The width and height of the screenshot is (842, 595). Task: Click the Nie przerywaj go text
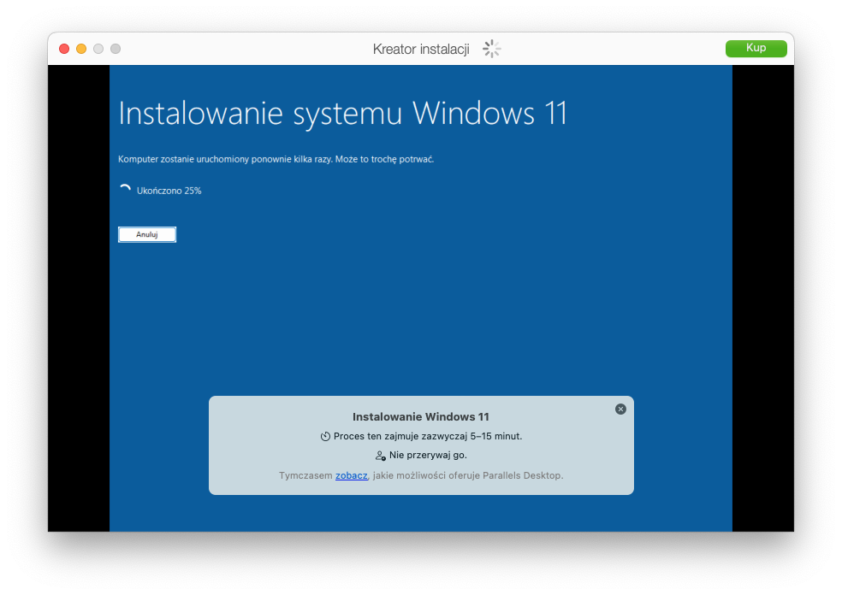click(x=428, y=455)
